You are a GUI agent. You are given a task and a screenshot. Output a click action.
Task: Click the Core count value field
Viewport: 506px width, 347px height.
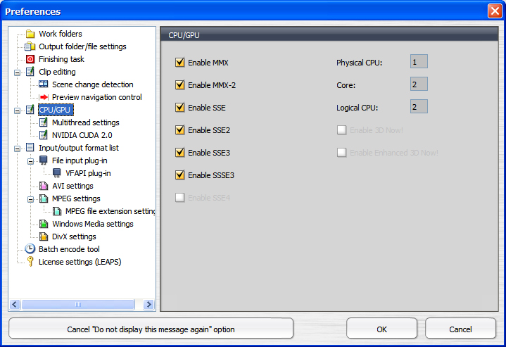(x=419, y=84)
